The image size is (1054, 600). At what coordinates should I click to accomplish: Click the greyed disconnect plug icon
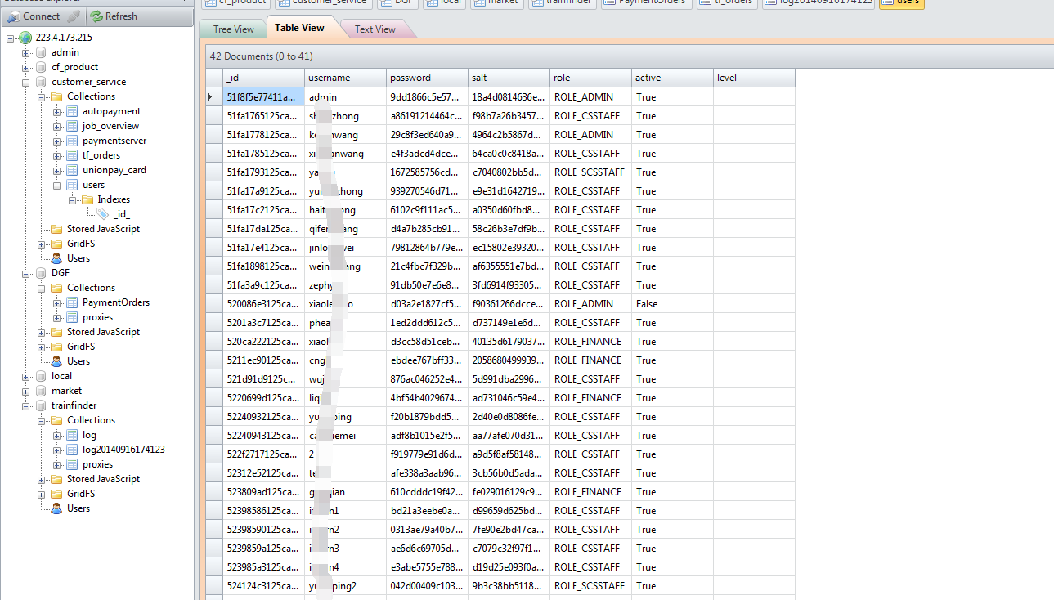[73, 16]
